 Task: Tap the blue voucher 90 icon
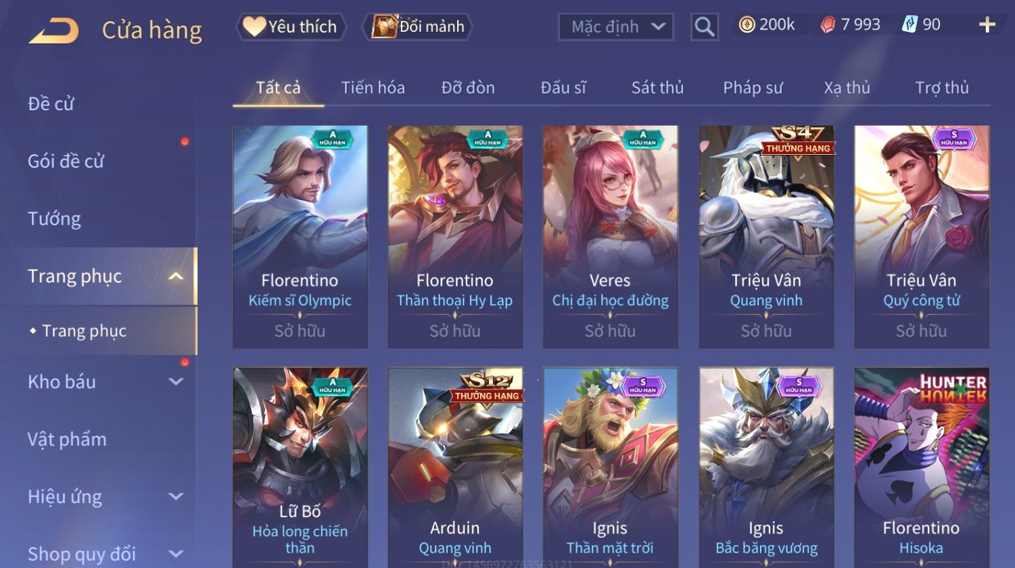tap(910, 25)
